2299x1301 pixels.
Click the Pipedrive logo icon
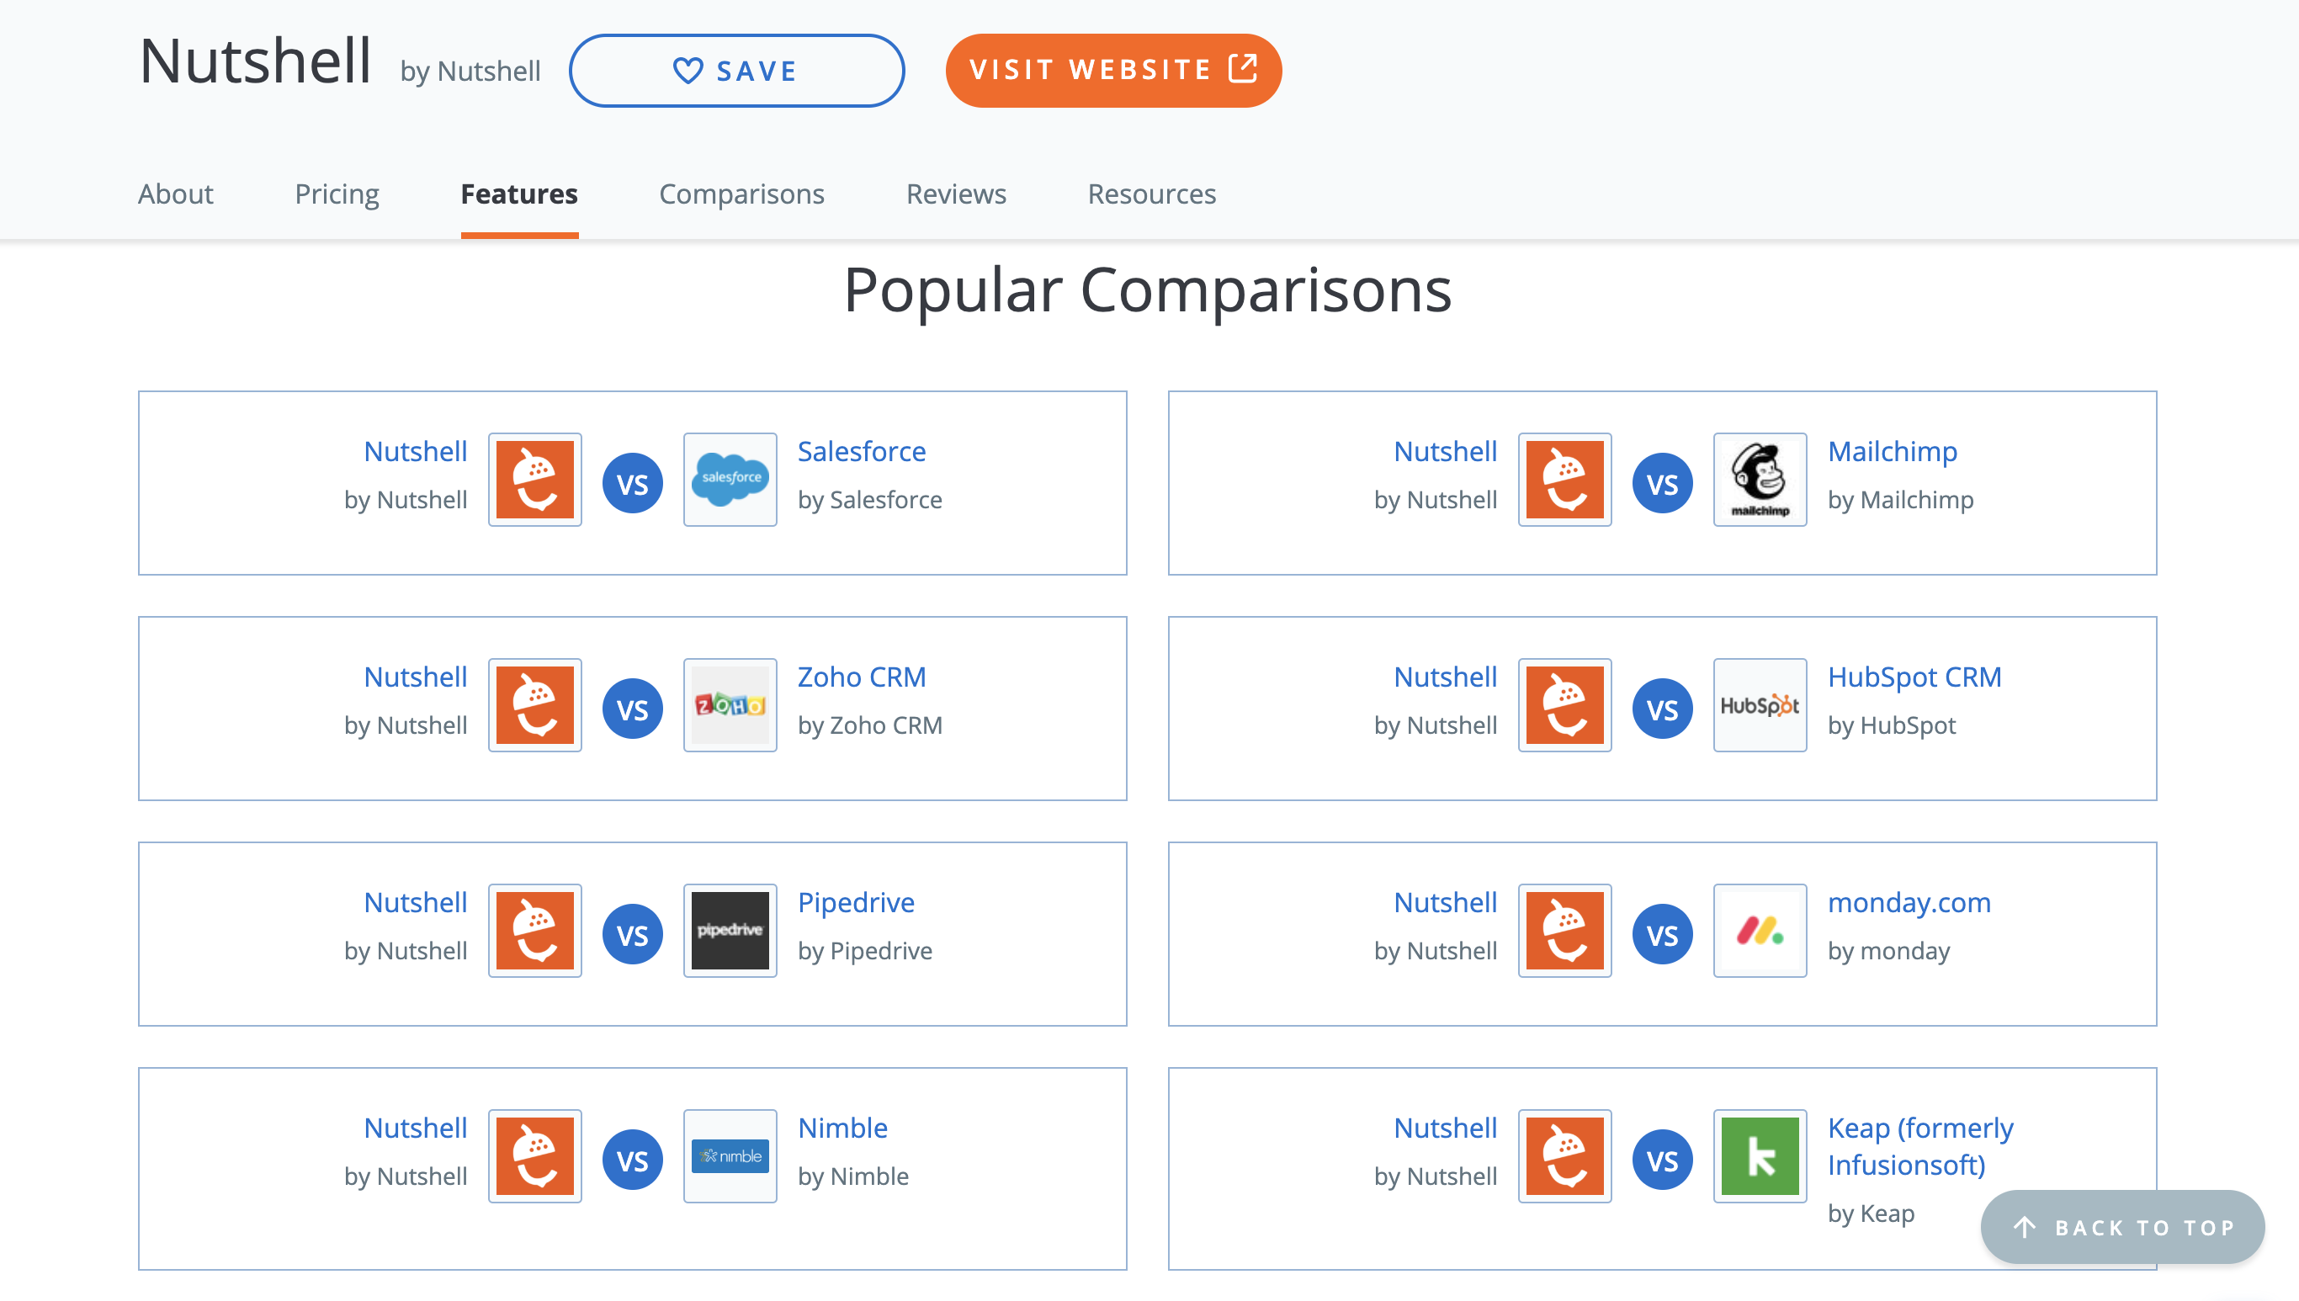[728, 932]
